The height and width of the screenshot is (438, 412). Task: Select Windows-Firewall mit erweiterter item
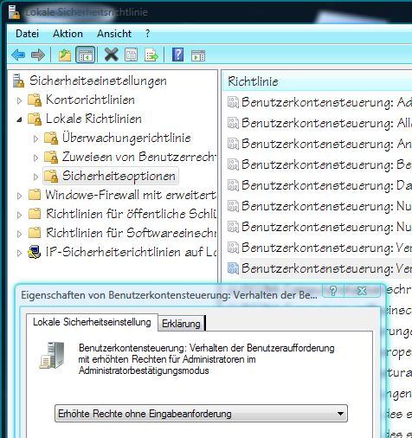(131, 195)
